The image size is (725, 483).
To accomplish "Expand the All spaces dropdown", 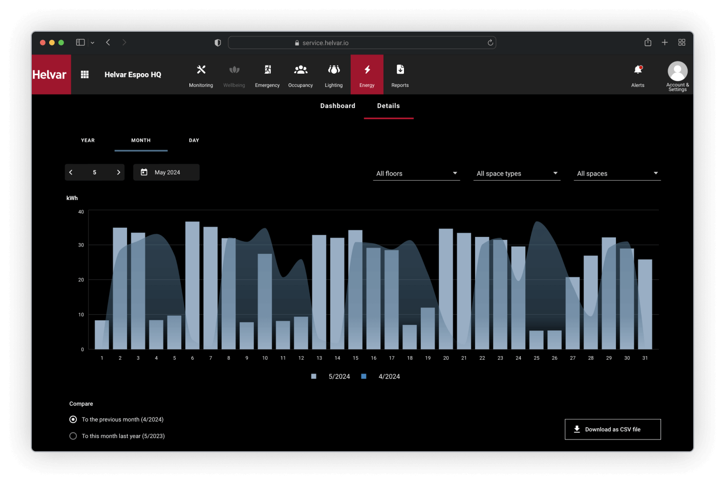I will click(617, 173).
